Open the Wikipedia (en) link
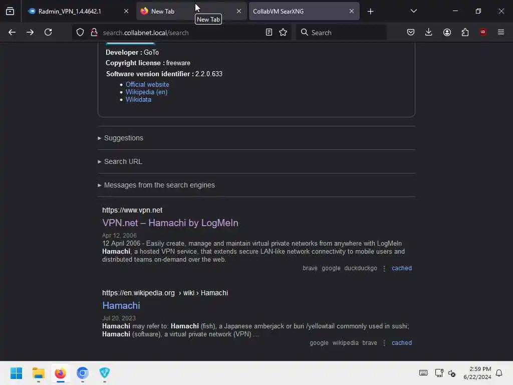 coord(146,92)
